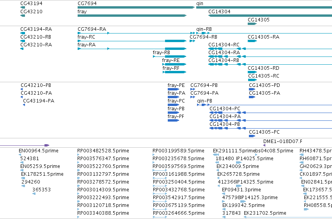
Task: Click EST RP003482528.5prime
Action: coord(78,155)
